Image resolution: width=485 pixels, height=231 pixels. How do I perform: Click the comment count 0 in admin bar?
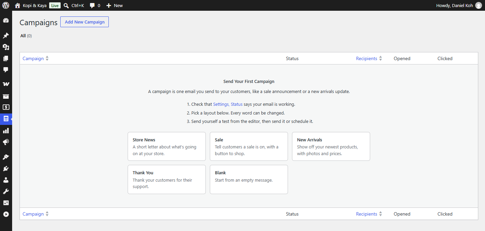99,6
